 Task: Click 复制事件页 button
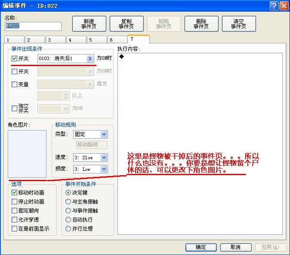(126, 24)
